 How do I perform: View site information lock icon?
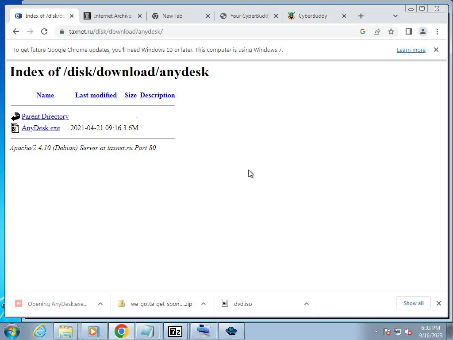[x=62, y=31]
